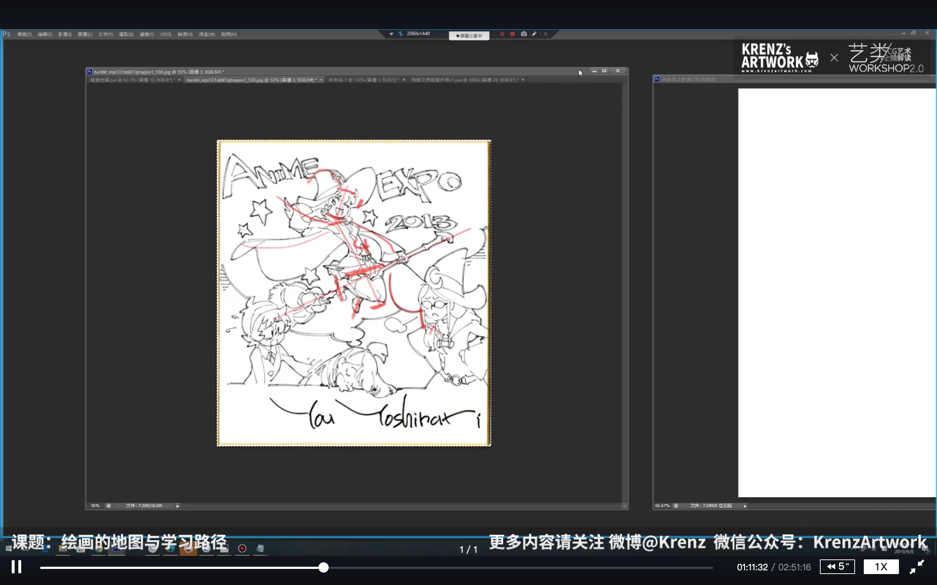Take a screenshot with camera icon
The height and width of the screenshot is (585, 937).
523,34
